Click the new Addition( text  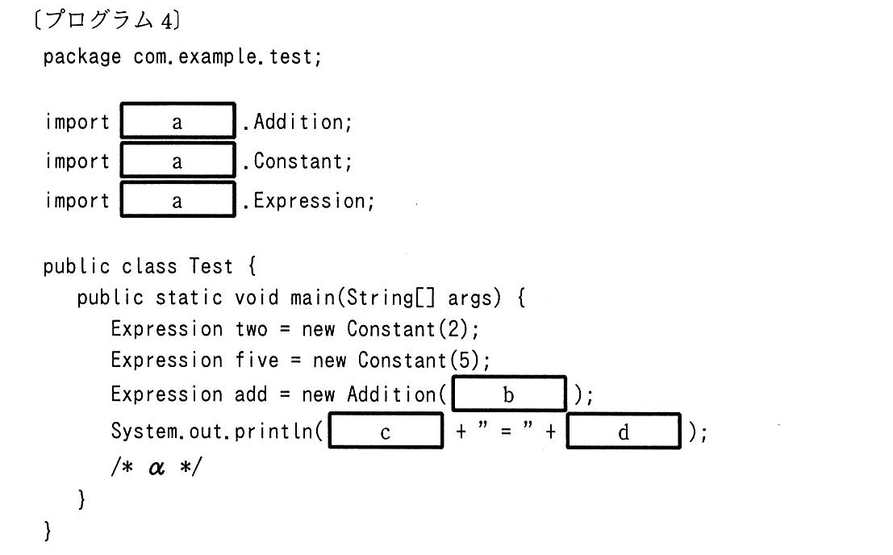click(375, 394)
